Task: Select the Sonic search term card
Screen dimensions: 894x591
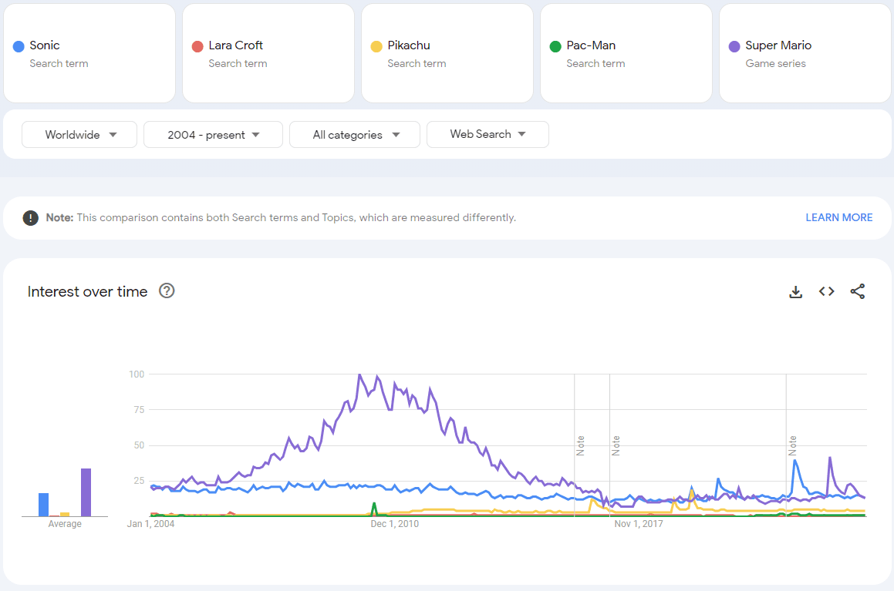Action: pyautogui.click(x=89, y=53)
